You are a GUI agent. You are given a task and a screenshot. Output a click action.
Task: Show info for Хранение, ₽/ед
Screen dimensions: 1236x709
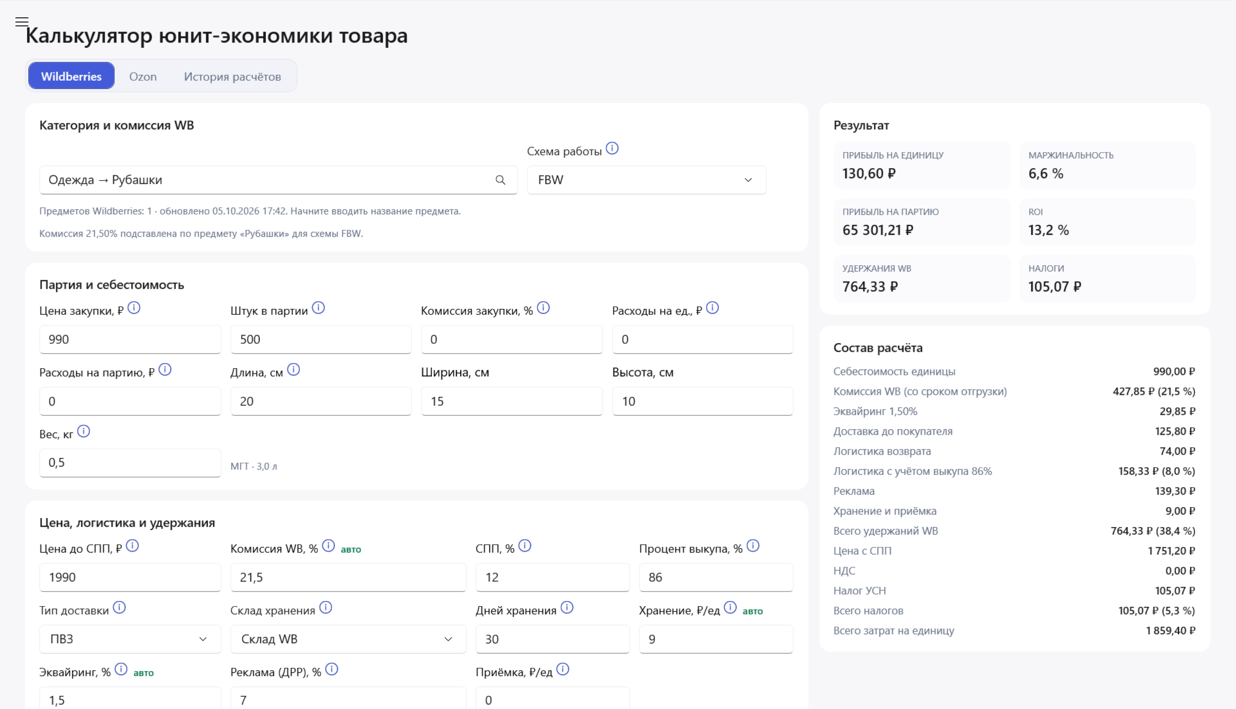tap(730, 608)
